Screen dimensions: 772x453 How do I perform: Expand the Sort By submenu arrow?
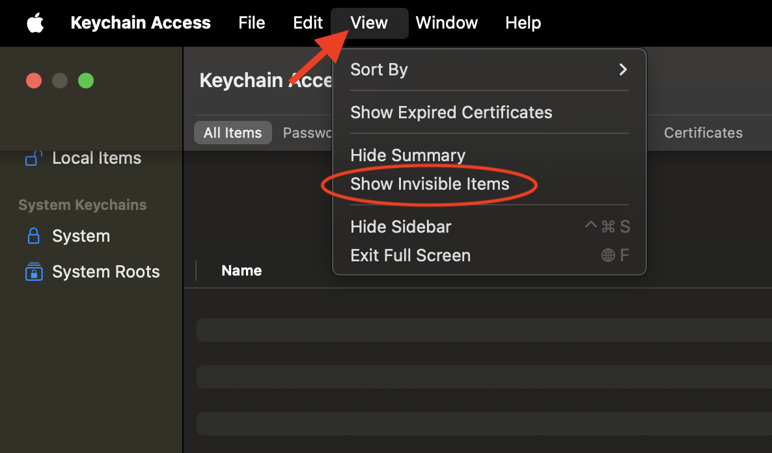[623, 70]
